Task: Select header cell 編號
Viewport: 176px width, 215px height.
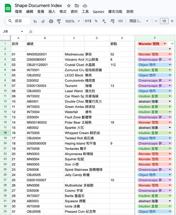Action: click(45, 44)
